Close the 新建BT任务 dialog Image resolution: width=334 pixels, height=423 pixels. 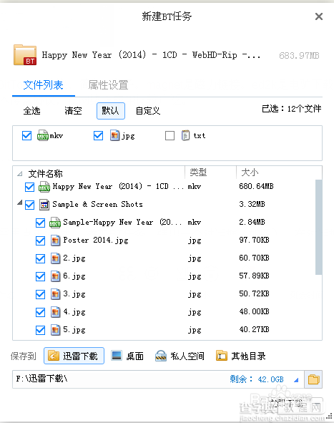click(319, 16)
